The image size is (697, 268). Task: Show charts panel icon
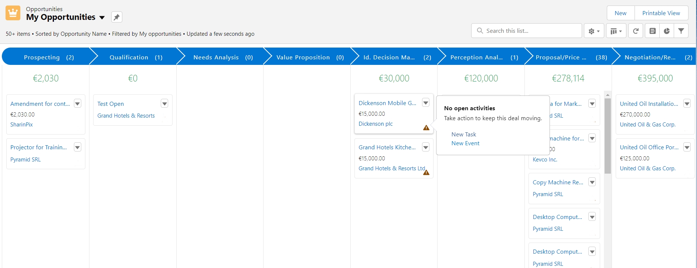[667, 31]
